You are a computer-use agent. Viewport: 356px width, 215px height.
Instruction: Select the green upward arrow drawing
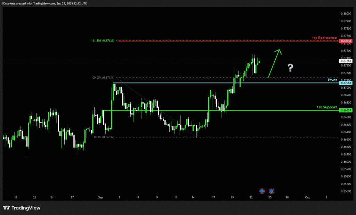point(274,62)
